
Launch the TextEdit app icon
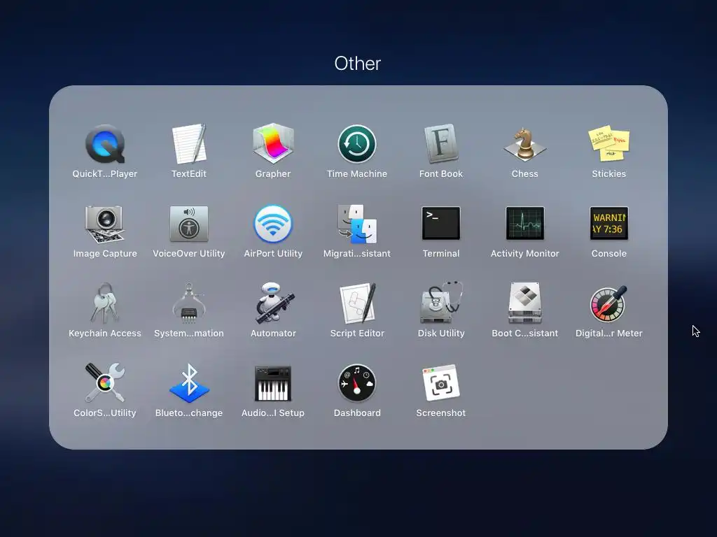click(189, 144)
